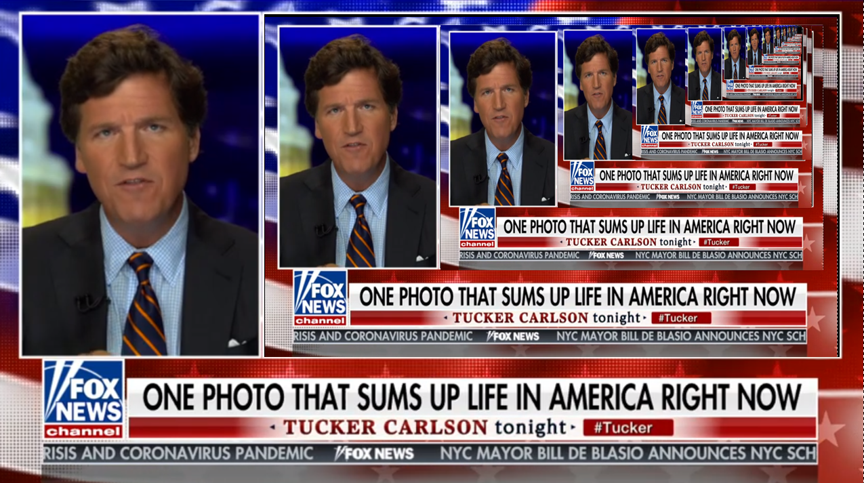Click the Fox News logo in the bottom-most ticker
The width and height of the screenshot is (864, 483).
point(374,454)
